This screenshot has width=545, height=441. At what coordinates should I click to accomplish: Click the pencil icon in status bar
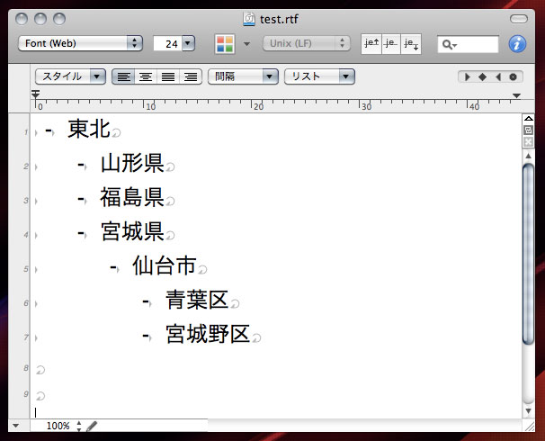pos(92,426)
